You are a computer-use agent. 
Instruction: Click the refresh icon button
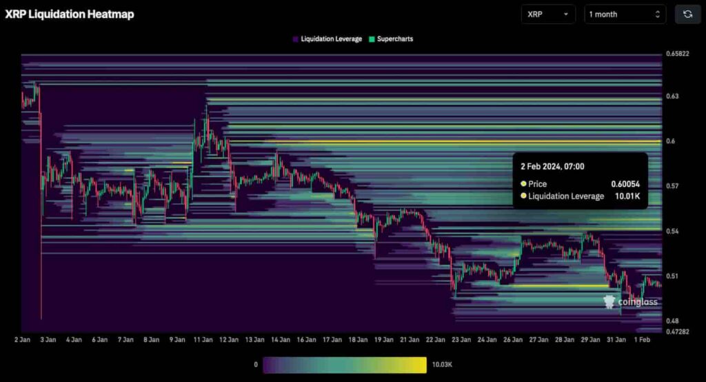click(687, 14)
